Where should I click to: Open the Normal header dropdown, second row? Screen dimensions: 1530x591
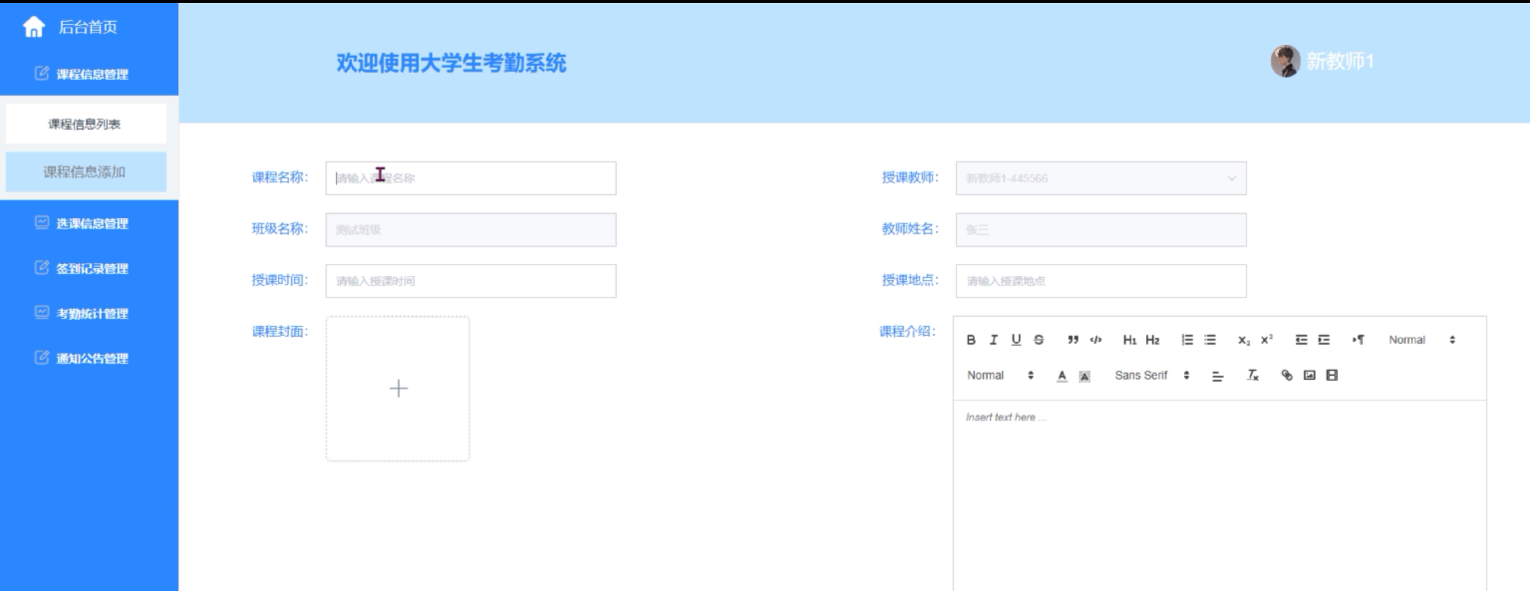[1000, 375]
